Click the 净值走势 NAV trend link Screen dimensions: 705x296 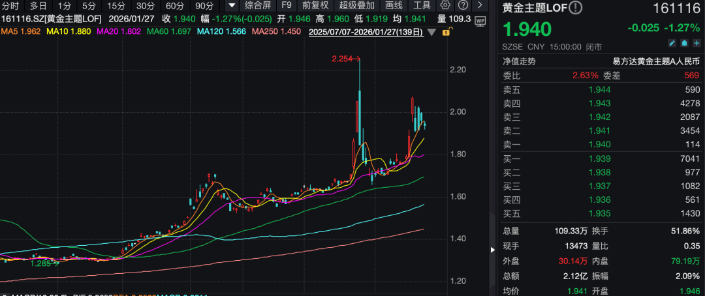(518, 61)
